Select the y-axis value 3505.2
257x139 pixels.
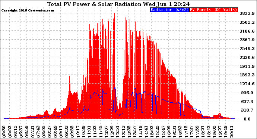click(x=247, y=22)
